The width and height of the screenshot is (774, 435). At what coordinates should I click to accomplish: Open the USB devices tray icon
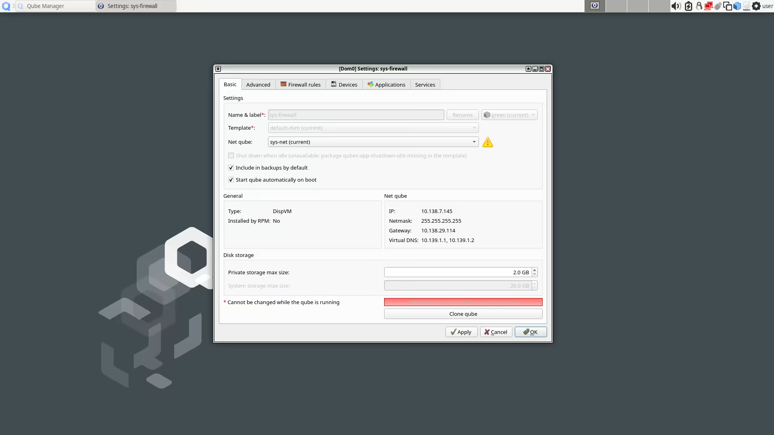click(718, 6)
